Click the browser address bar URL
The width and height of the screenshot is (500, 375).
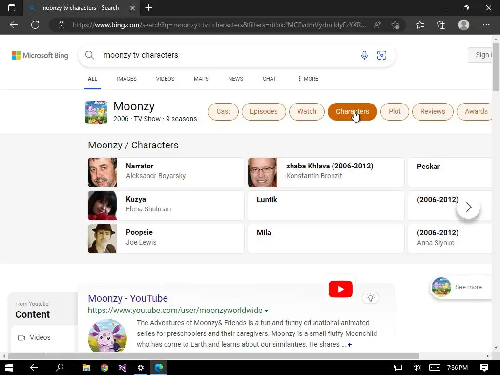(x=219, y=25)
